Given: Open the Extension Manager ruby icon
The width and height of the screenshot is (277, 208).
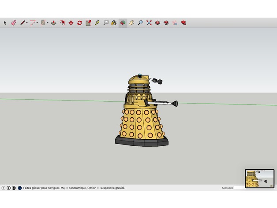Looking at the screenshot, I should [183, 22].
